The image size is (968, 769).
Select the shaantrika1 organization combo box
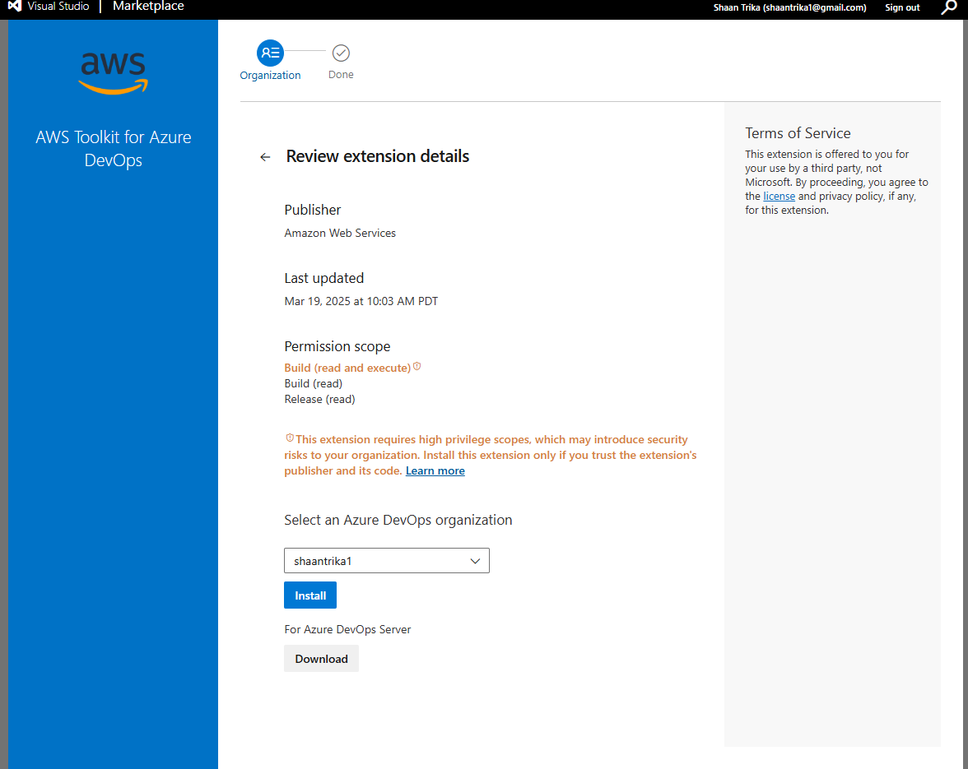(x=387, y=561)
